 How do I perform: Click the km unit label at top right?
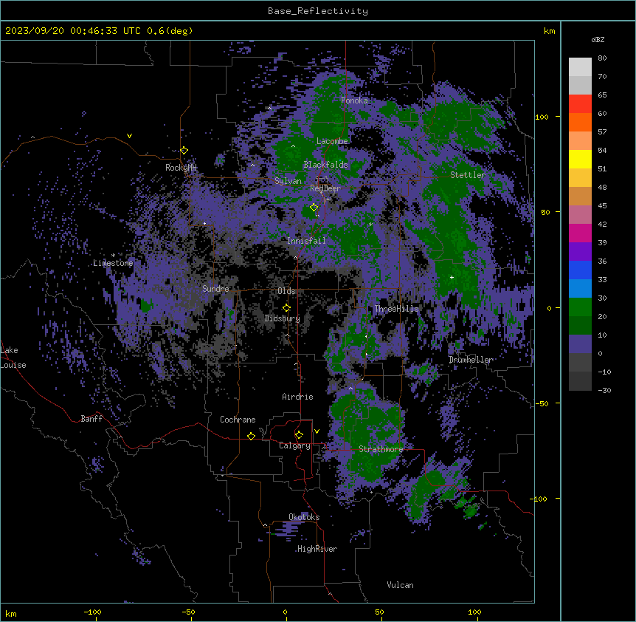550,31
